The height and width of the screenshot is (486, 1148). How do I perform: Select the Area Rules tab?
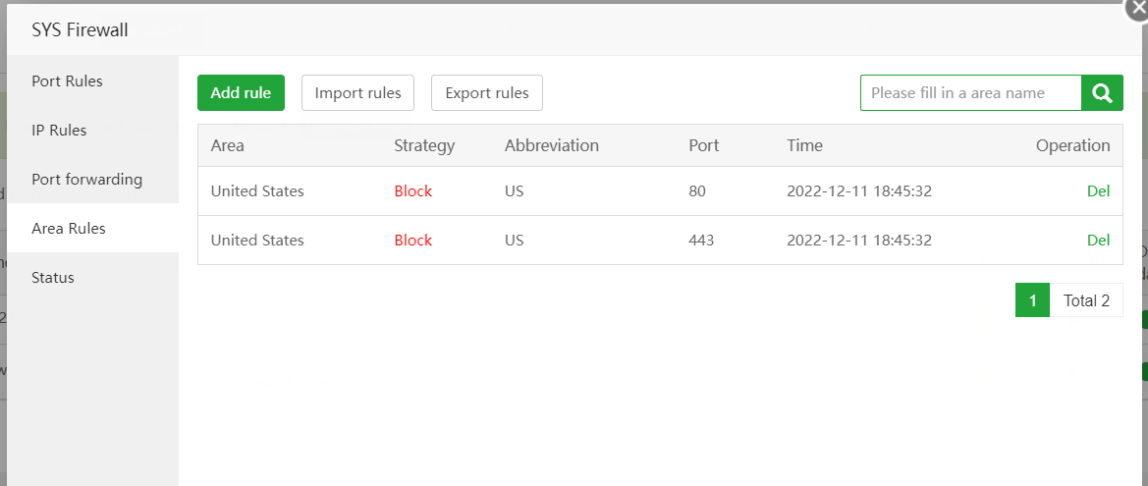[69, 229]
